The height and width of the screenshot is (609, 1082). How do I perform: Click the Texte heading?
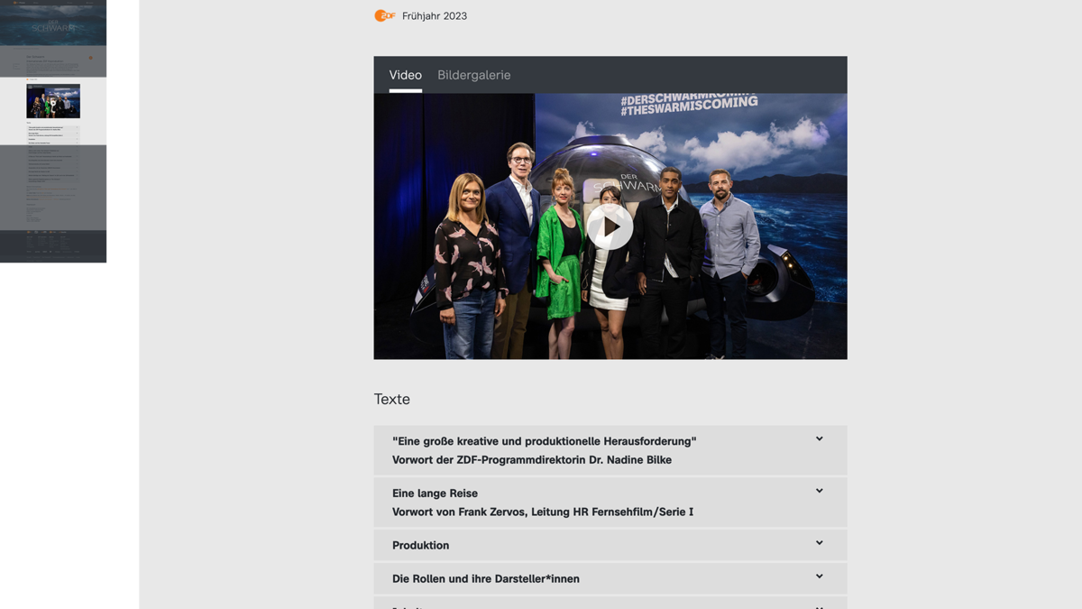391,399
